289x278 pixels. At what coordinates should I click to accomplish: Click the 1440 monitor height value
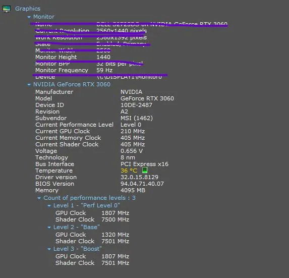(x=103, y=57)
